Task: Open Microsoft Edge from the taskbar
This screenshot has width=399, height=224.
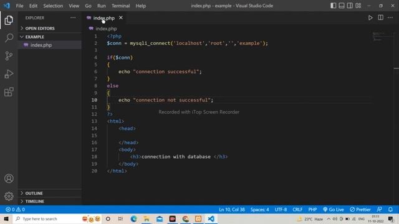Action: (133, 218)
